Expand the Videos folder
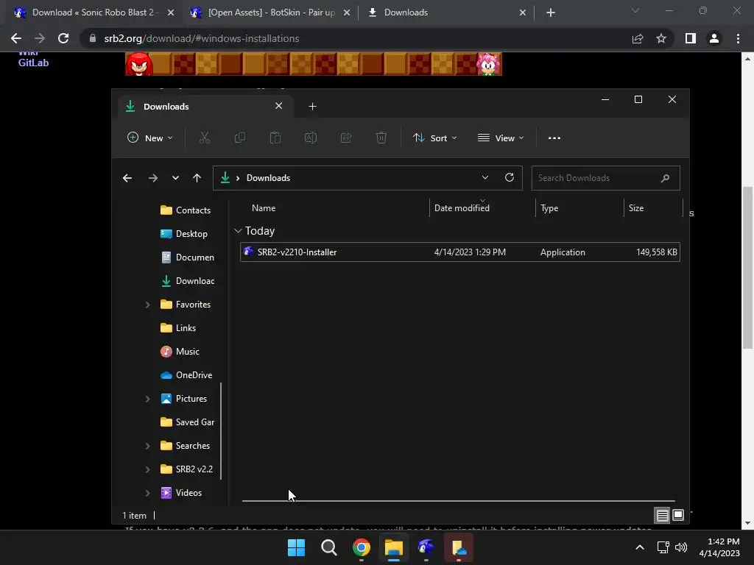 [147, 493]
